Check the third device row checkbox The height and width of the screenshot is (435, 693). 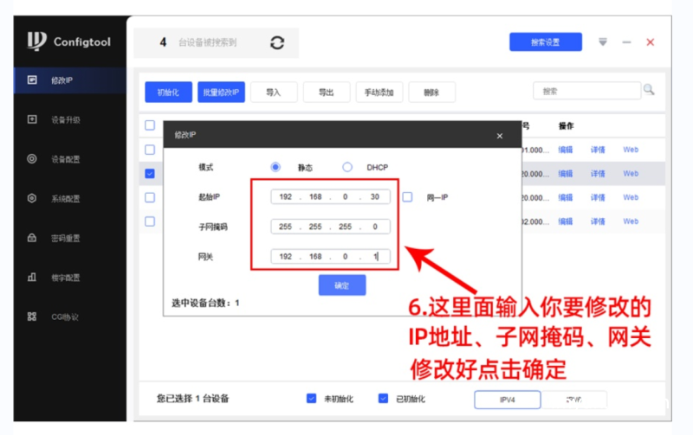[x=150, y=197]
